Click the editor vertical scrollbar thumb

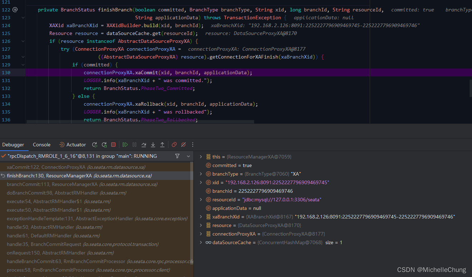pos(471,88)
